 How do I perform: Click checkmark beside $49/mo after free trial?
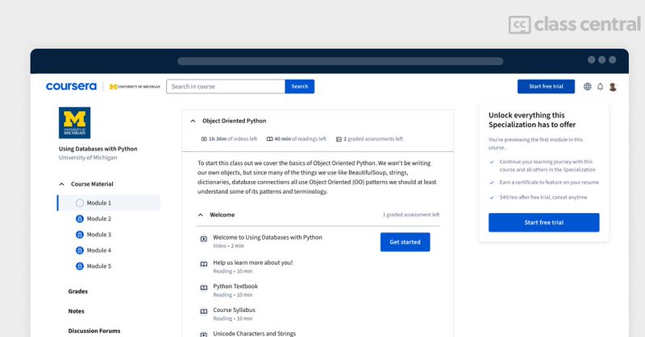[x=492, y=197]
